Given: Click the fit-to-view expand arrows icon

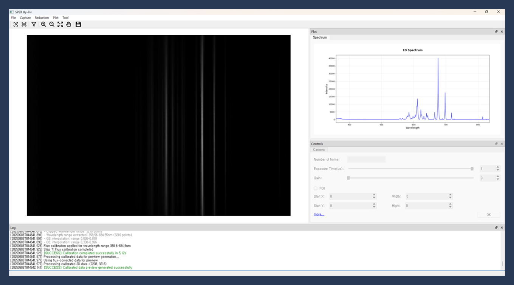Looking at the screenshot, I should point(60,24).
